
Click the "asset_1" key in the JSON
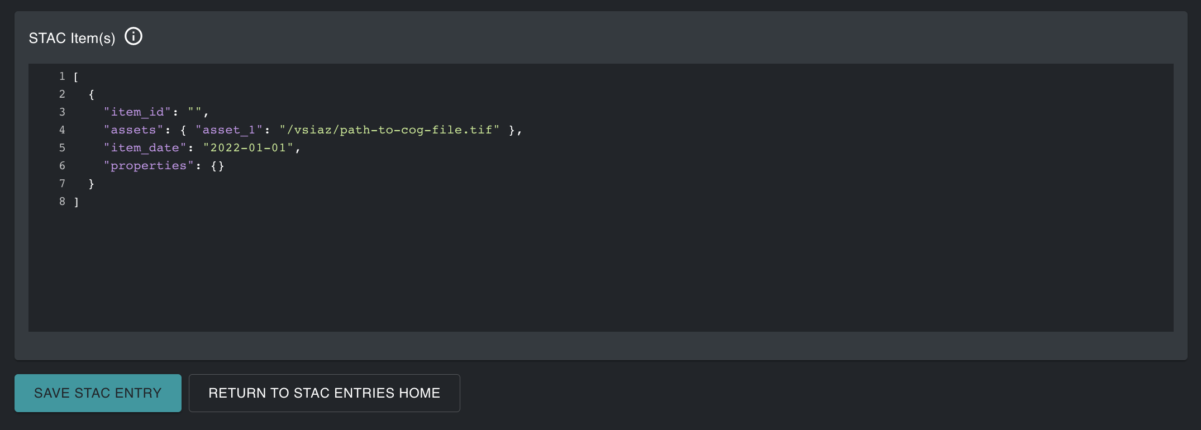(229, 130)
